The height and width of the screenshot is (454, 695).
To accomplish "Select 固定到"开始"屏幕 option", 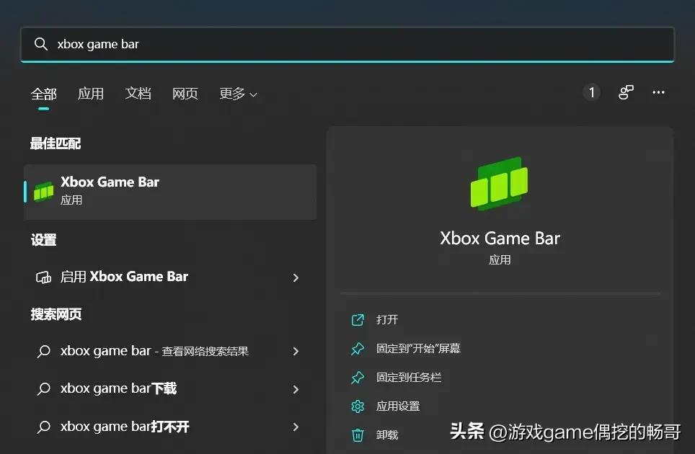I will click(418, 349).
